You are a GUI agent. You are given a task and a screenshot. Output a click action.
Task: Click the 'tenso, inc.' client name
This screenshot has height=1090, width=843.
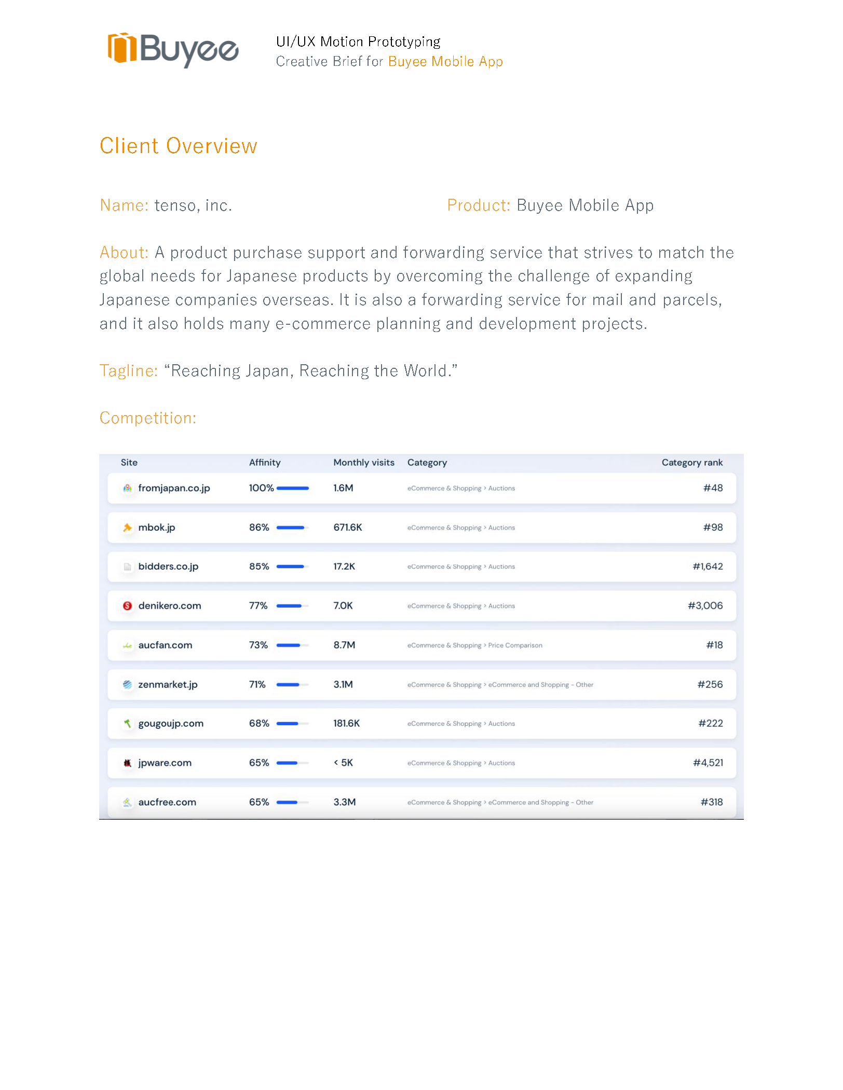[x=193, y=206]
